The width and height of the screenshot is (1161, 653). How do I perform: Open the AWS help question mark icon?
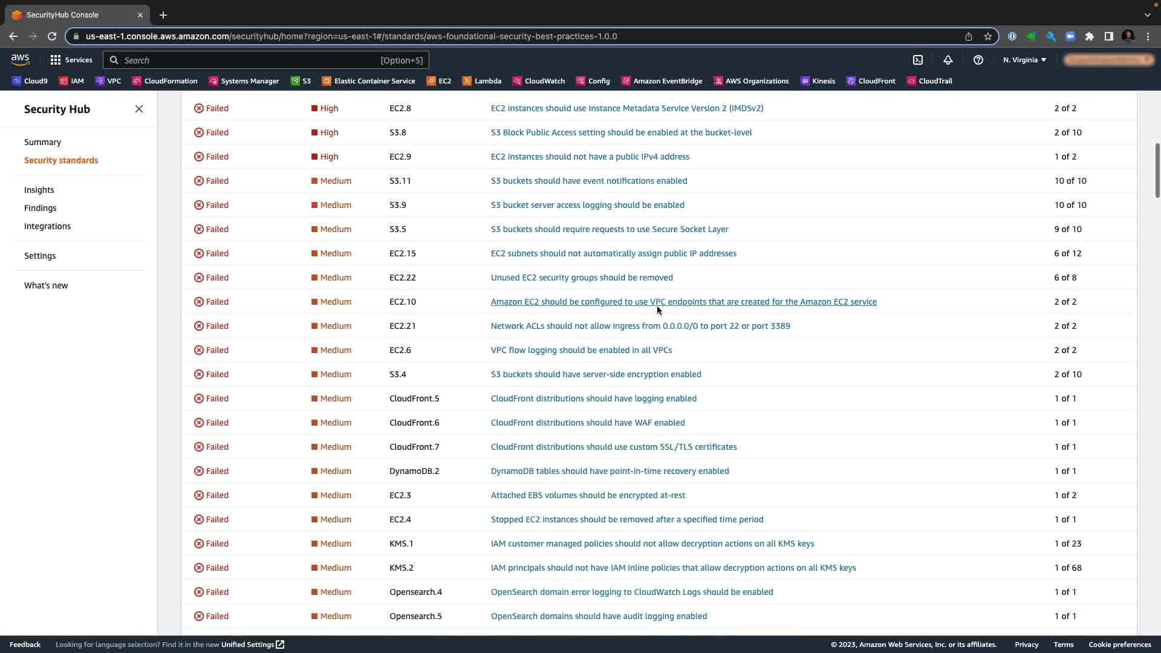(978, 60)
